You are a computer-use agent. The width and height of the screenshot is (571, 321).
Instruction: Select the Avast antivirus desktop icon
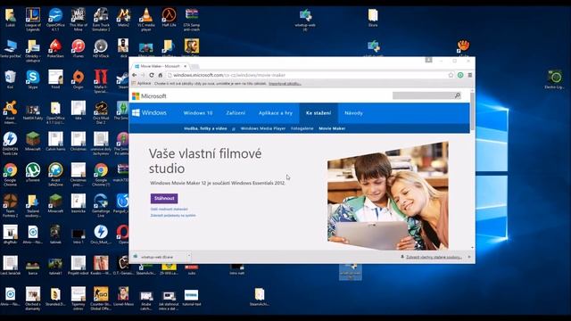click(x=10, y=112)
